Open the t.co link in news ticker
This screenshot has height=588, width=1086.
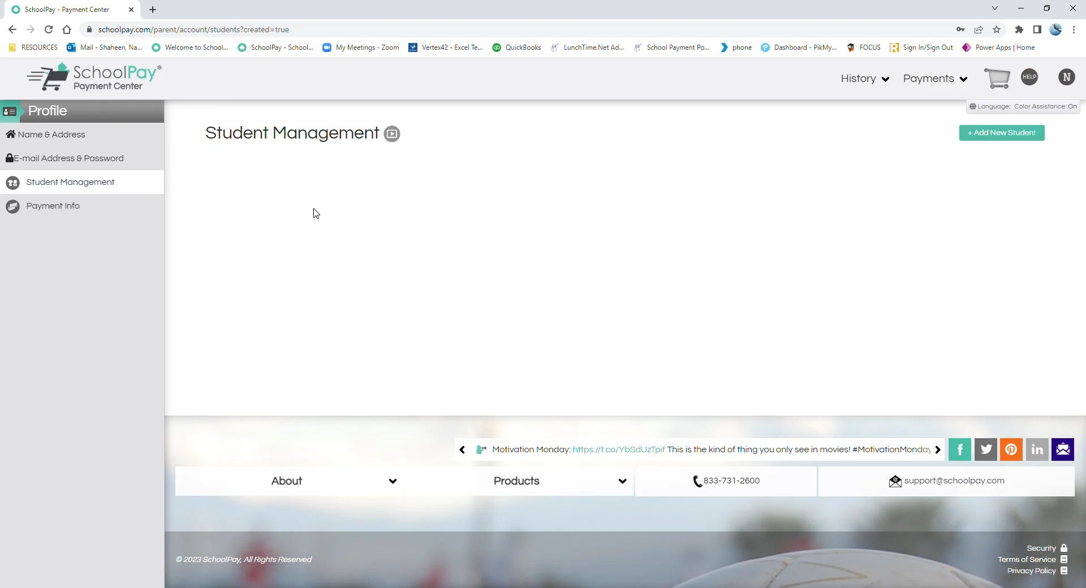pos(618,449)
